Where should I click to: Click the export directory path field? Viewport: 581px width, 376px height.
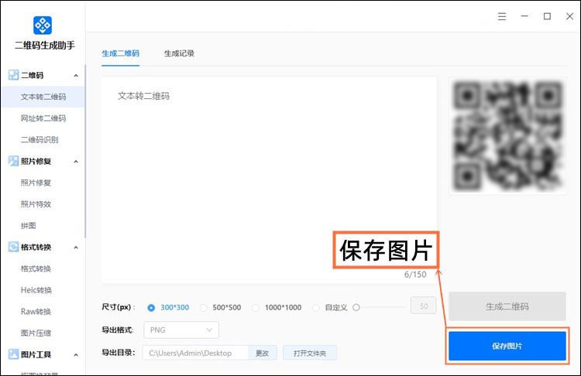[x=195, y=353]
